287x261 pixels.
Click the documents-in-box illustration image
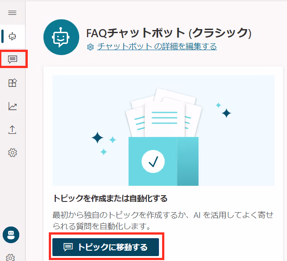pyautogui.click(x=163, y=131)
